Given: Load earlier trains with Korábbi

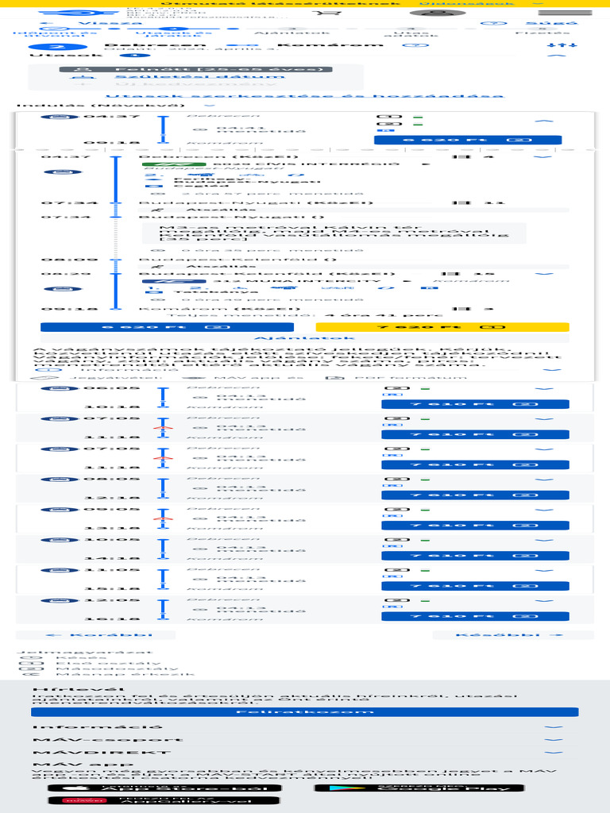Looking at the screenshot, I should point(95,635).
